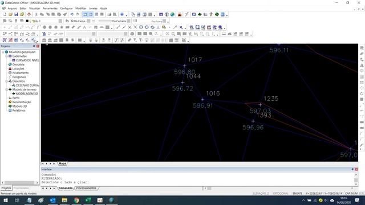This screenshot has height=205, width=365.
Task: Click the Projetos panel horizontal scrollbar
Action: 19,183
